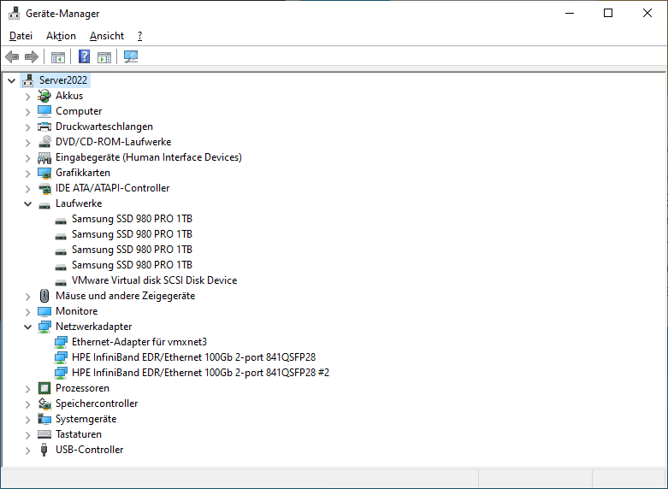Viewport: 668px width, 489px height.
Task: Select Eingabegeräte (Human Interface Devices) label
Action: 149,157
